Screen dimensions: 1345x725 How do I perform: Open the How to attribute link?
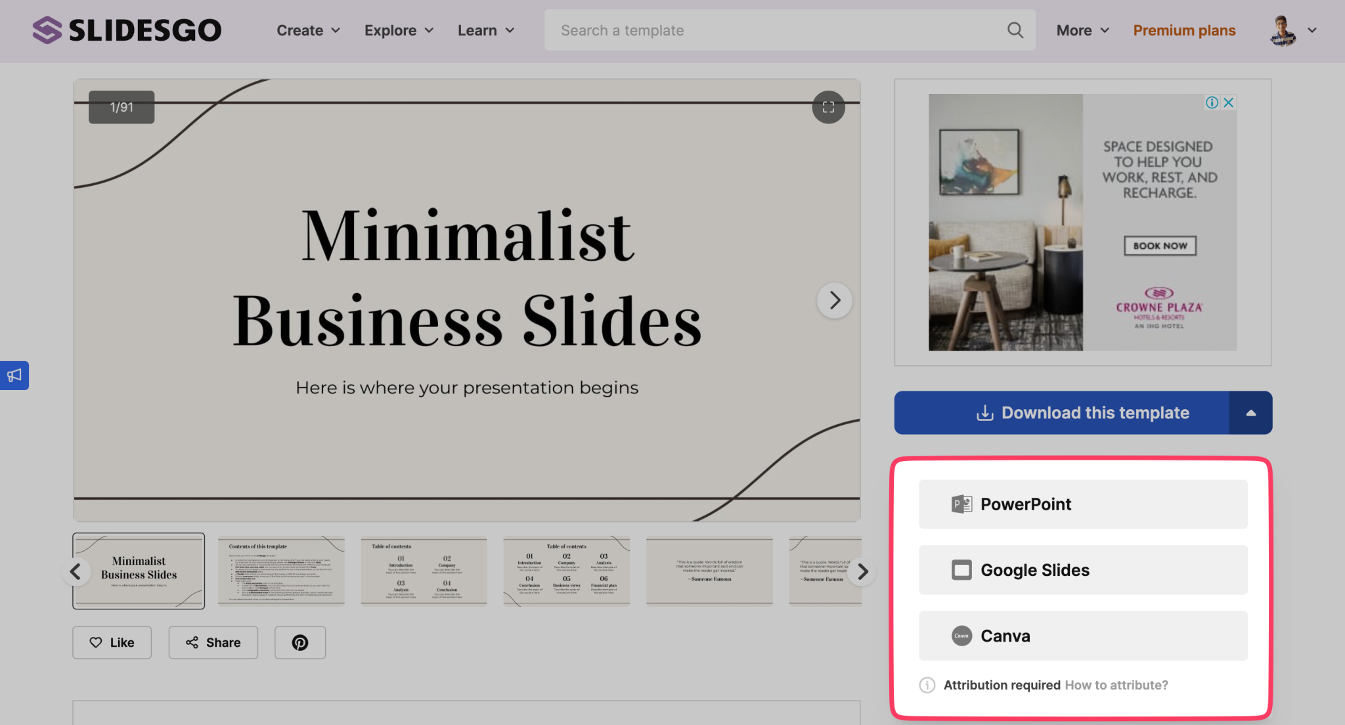click(x=1115, y=685)
